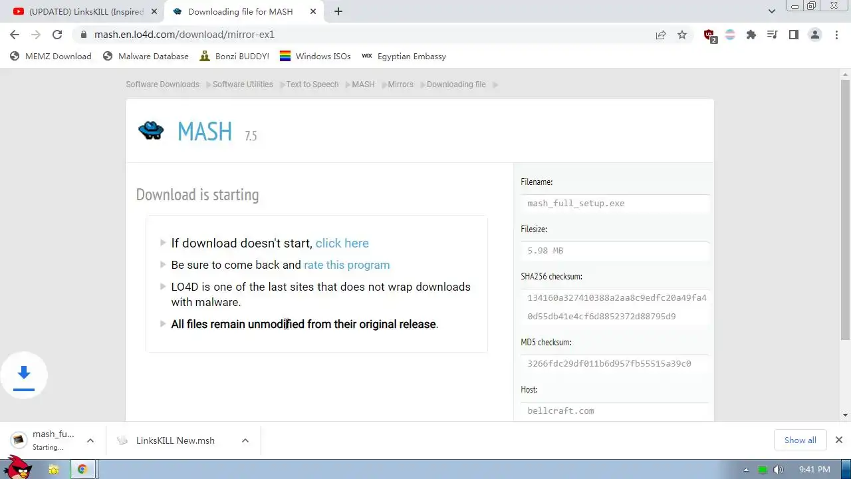This screenshot has width=851, height=479.
Task: Click the MASH breadcrumb link
Action: (363, 84)
